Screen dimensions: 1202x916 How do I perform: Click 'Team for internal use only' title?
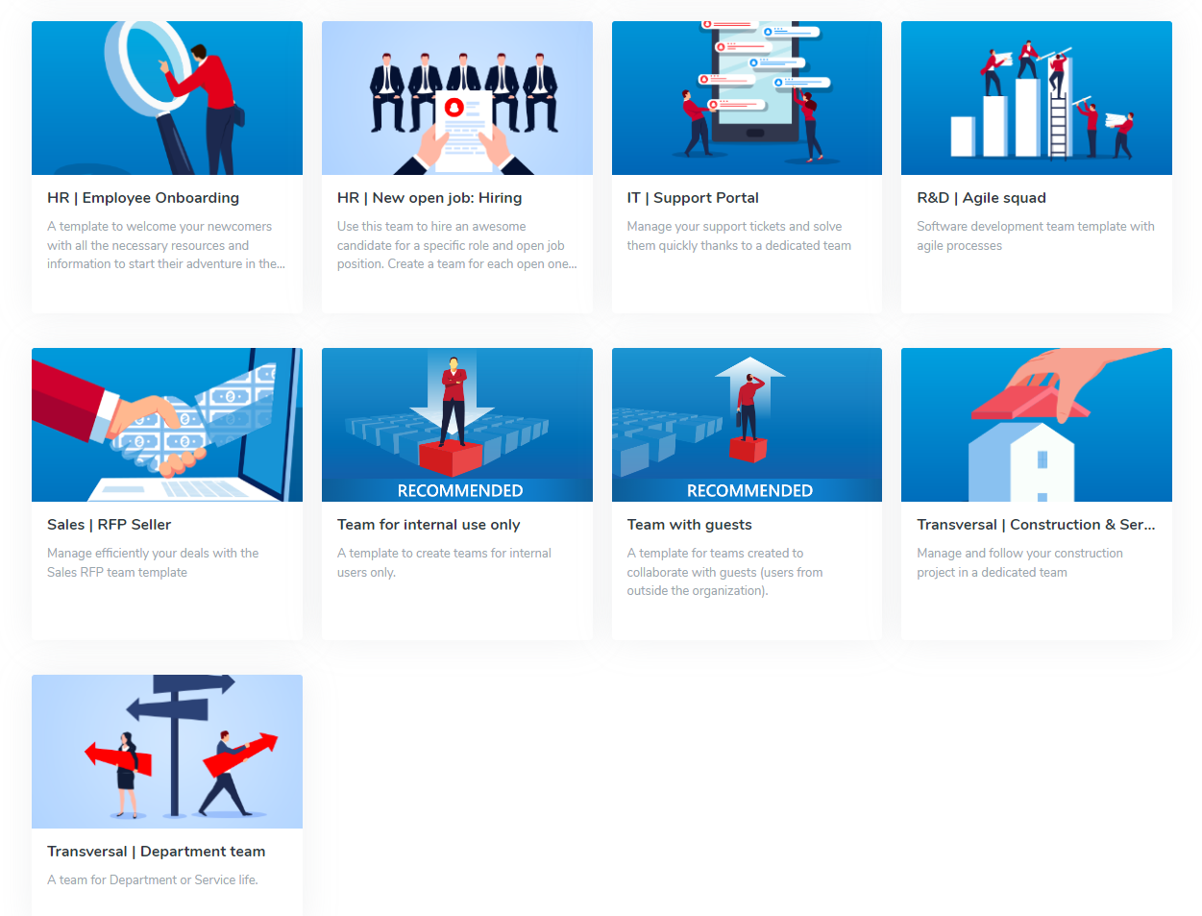click(x=429, y=525)
